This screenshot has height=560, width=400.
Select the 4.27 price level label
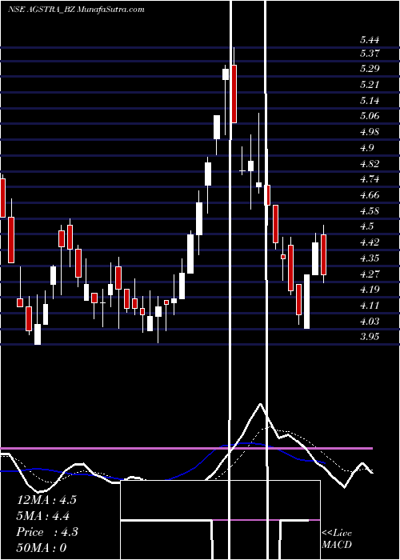click(x=370, y=274)
